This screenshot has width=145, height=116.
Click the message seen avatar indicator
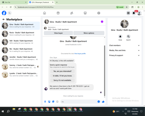pos(101,92)
